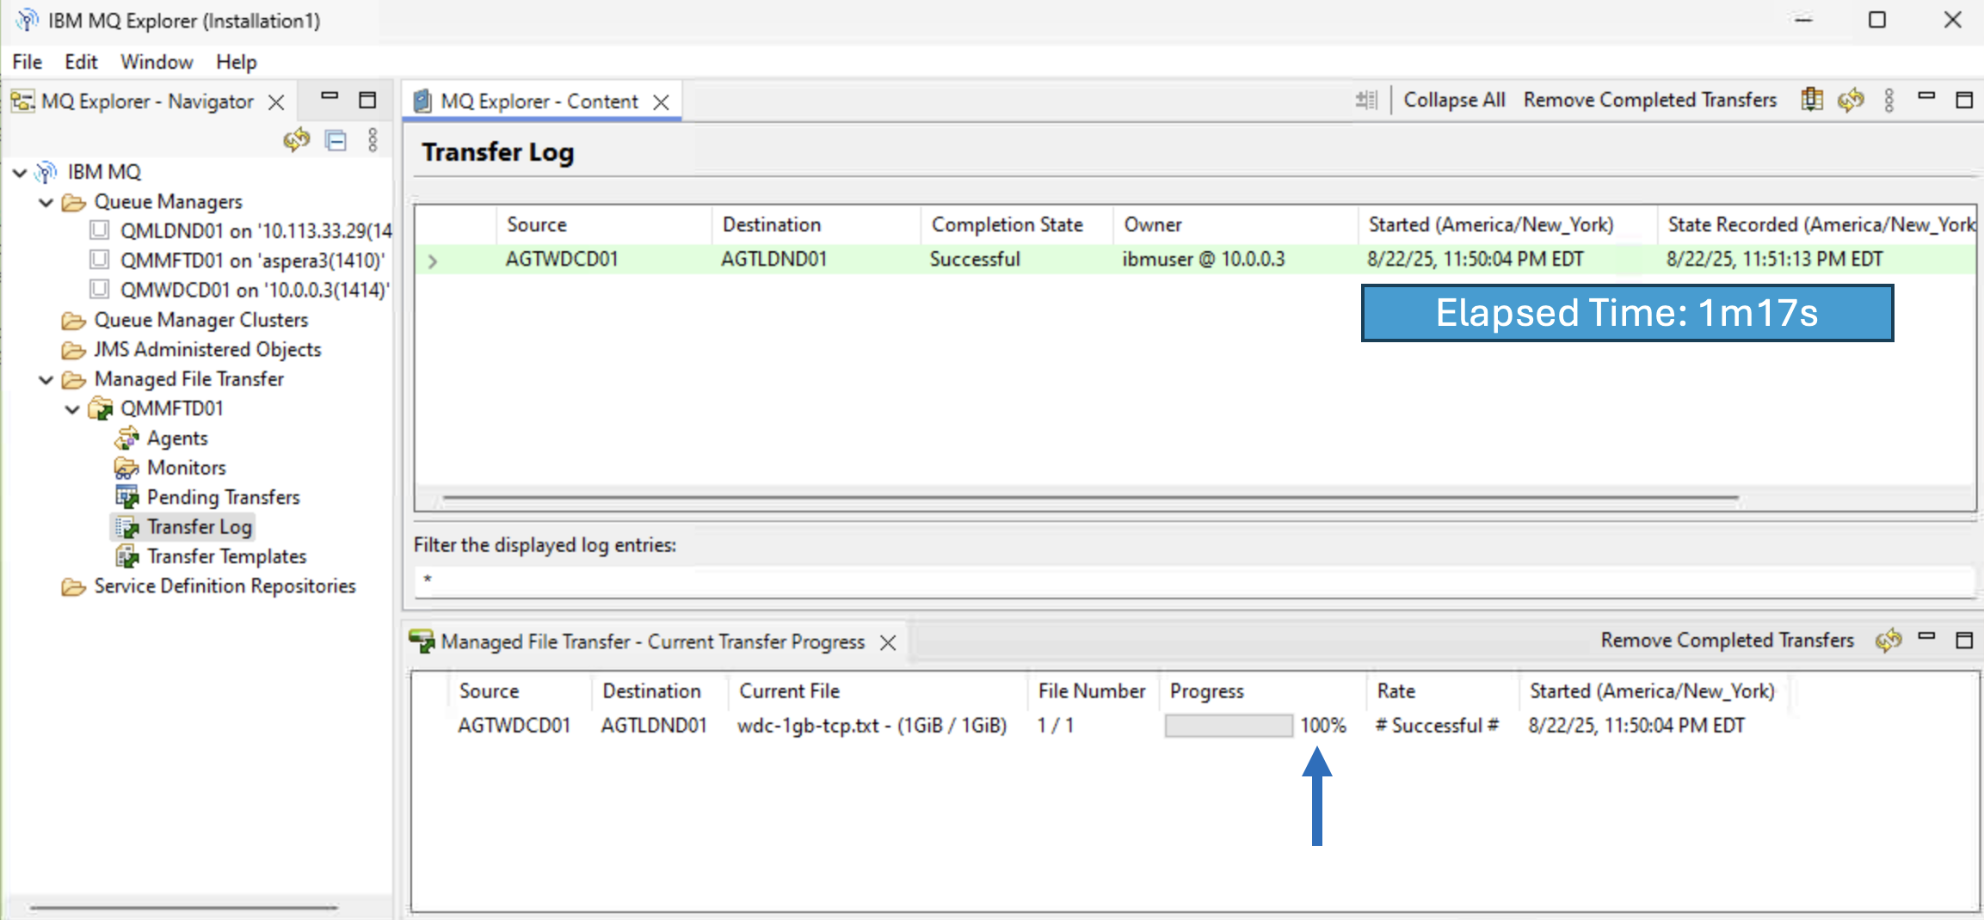Select the JMS Administered Objects folder icon
Screen dimensions: 1984x920
[74, 350]
